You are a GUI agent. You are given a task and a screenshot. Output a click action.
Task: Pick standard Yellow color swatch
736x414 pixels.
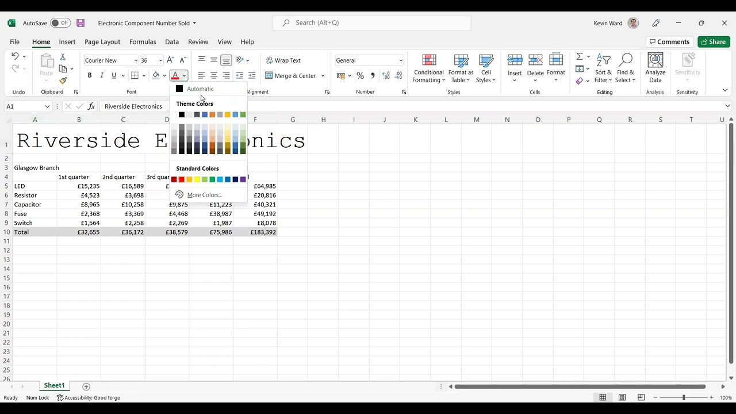pyautogui.click(x=197, y=179)
